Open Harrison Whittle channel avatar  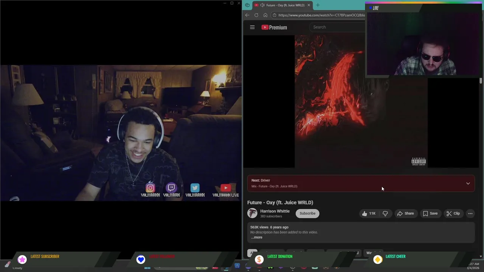(x=252, y=213)
